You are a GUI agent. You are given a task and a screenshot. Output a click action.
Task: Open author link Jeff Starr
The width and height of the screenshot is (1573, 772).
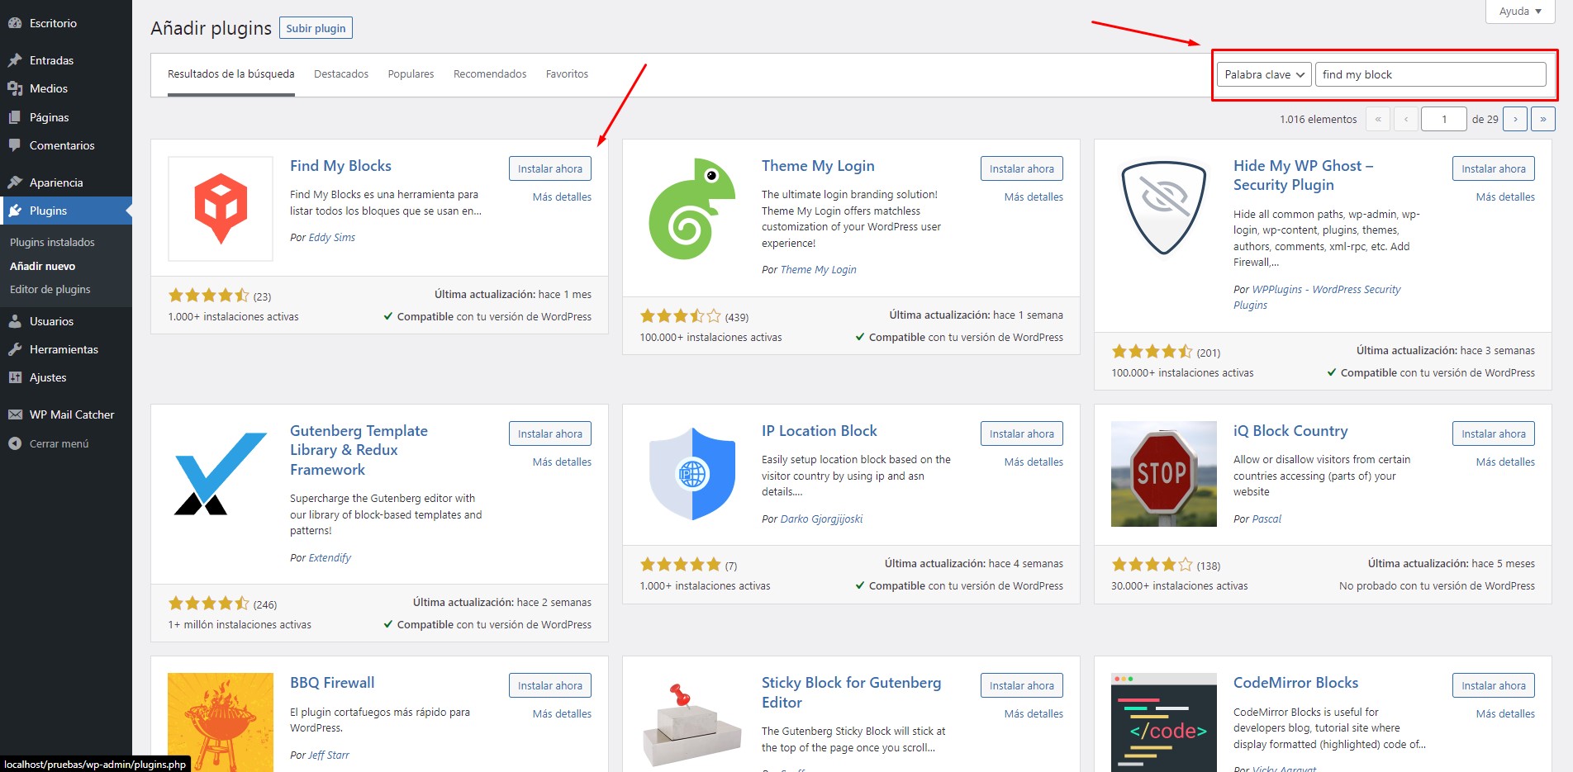tap(329, 755)
